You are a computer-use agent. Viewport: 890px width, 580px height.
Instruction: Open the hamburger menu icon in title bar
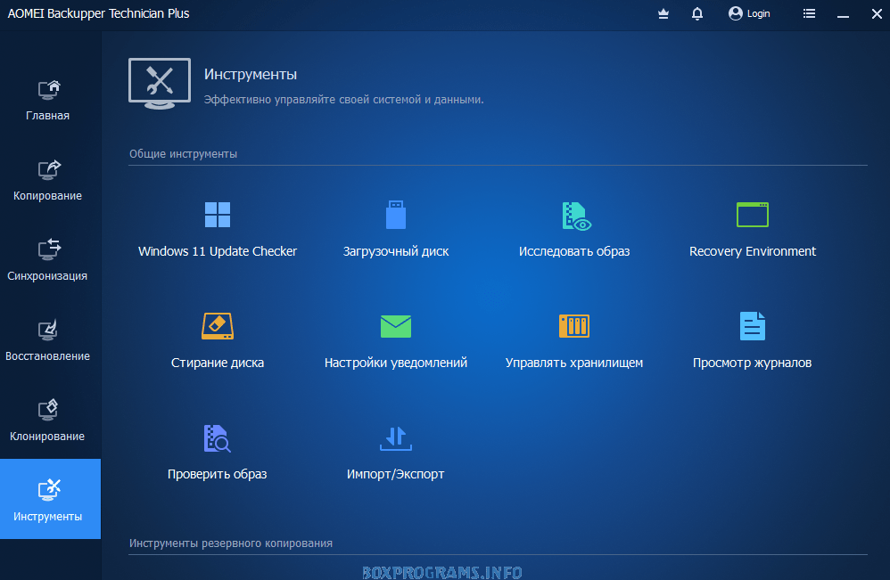click(x=809, y=13)
